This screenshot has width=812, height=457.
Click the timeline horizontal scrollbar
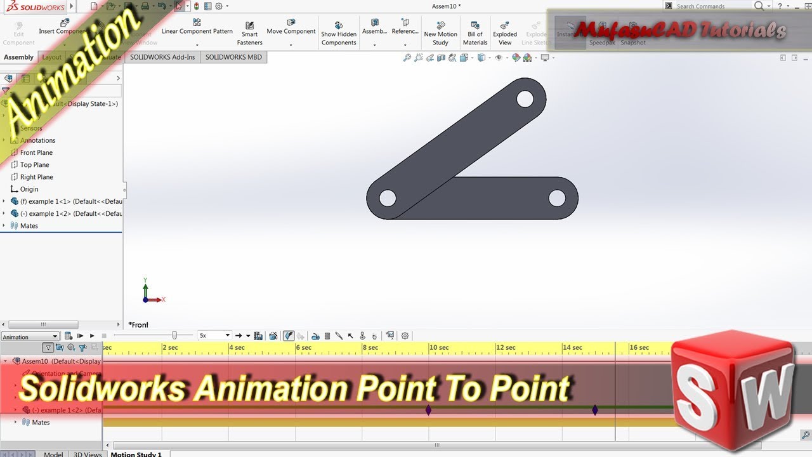(x=436, y=445)
